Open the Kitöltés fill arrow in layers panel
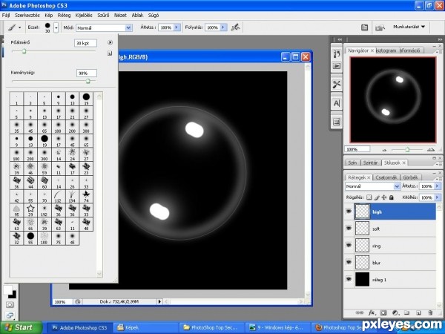The height and width of the screenshot is (334, 445). coord(438,197)
